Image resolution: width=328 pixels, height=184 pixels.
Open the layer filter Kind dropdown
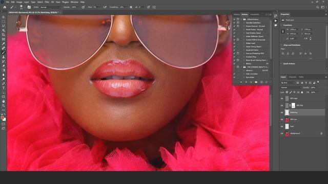pos(288,83)
